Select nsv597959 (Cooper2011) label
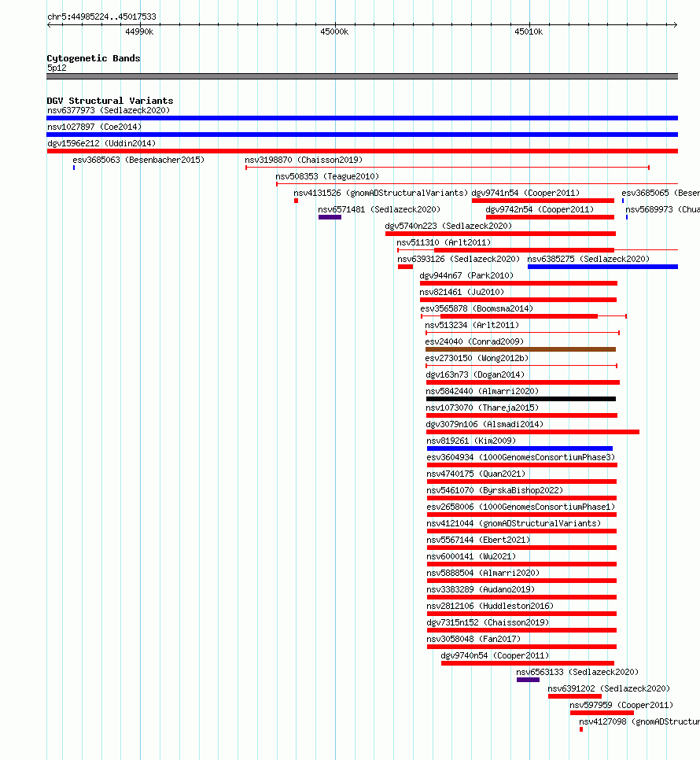 621,705
